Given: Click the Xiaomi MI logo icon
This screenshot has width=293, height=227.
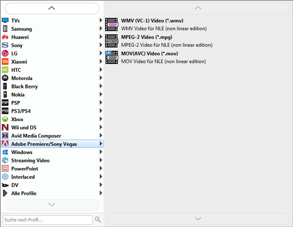Looking at the screenshot, I should pos(5,62).
